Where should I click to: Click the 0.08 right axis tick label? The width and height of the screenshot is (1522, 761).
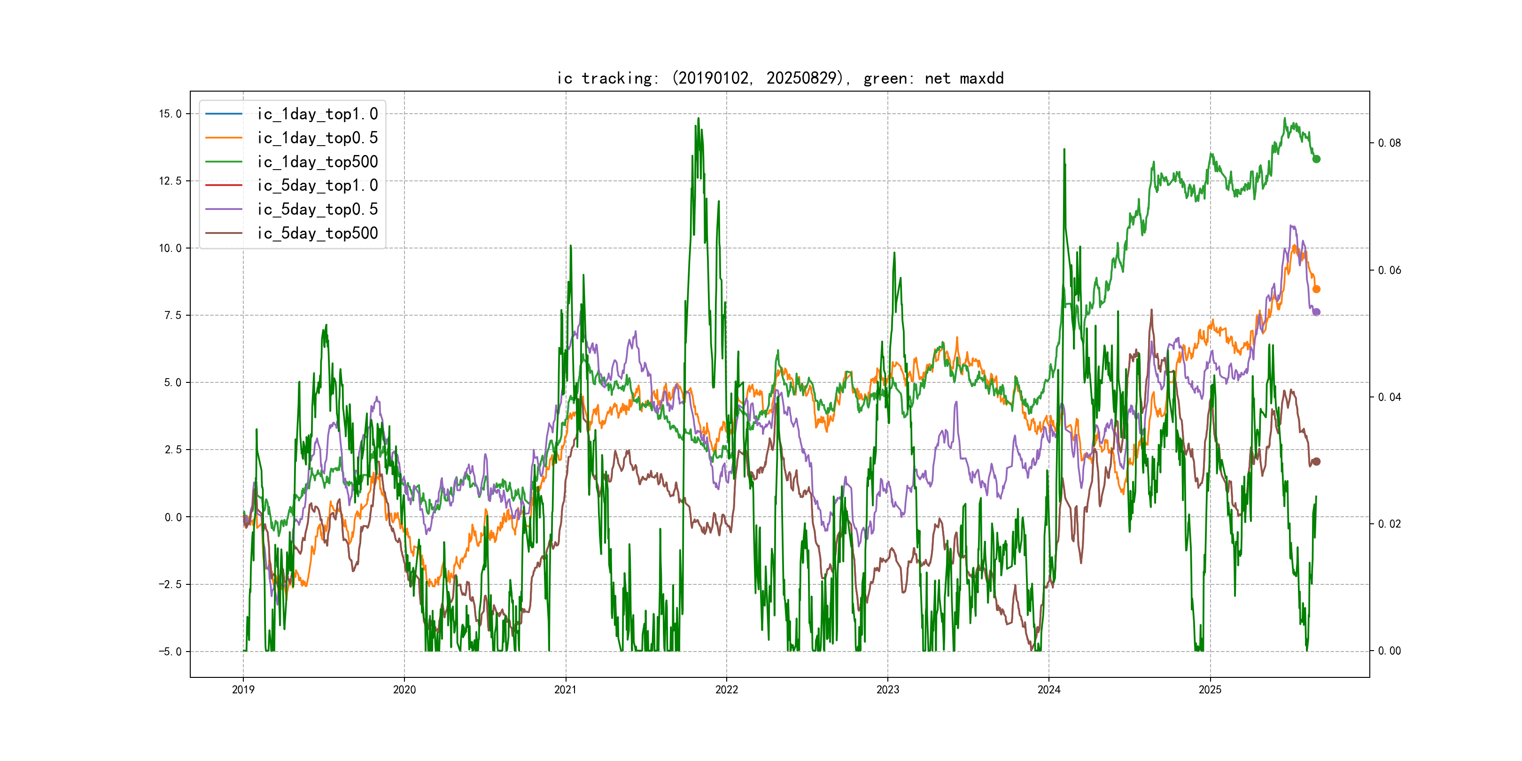coord(1389,143)
